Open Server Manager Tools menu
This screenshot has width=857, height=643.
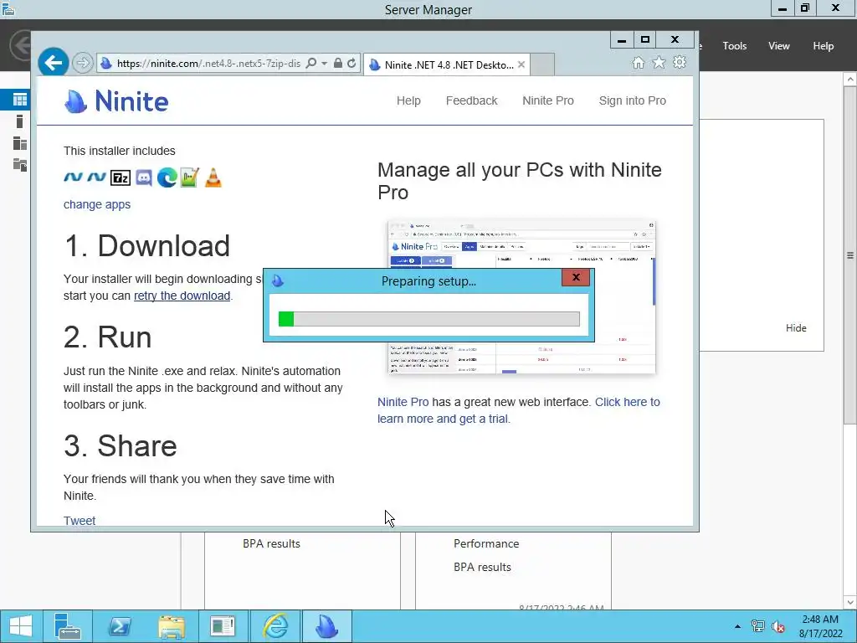click(734, 46)
